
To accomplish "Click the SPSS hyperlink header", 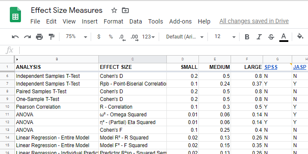I will click(x=271, y=67).
